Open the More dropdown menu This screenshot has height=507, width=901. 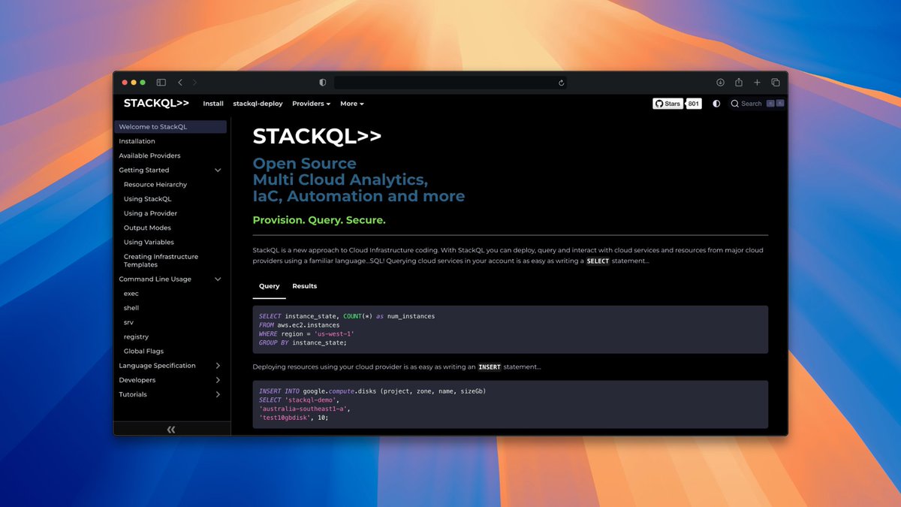tap(352, 104)
